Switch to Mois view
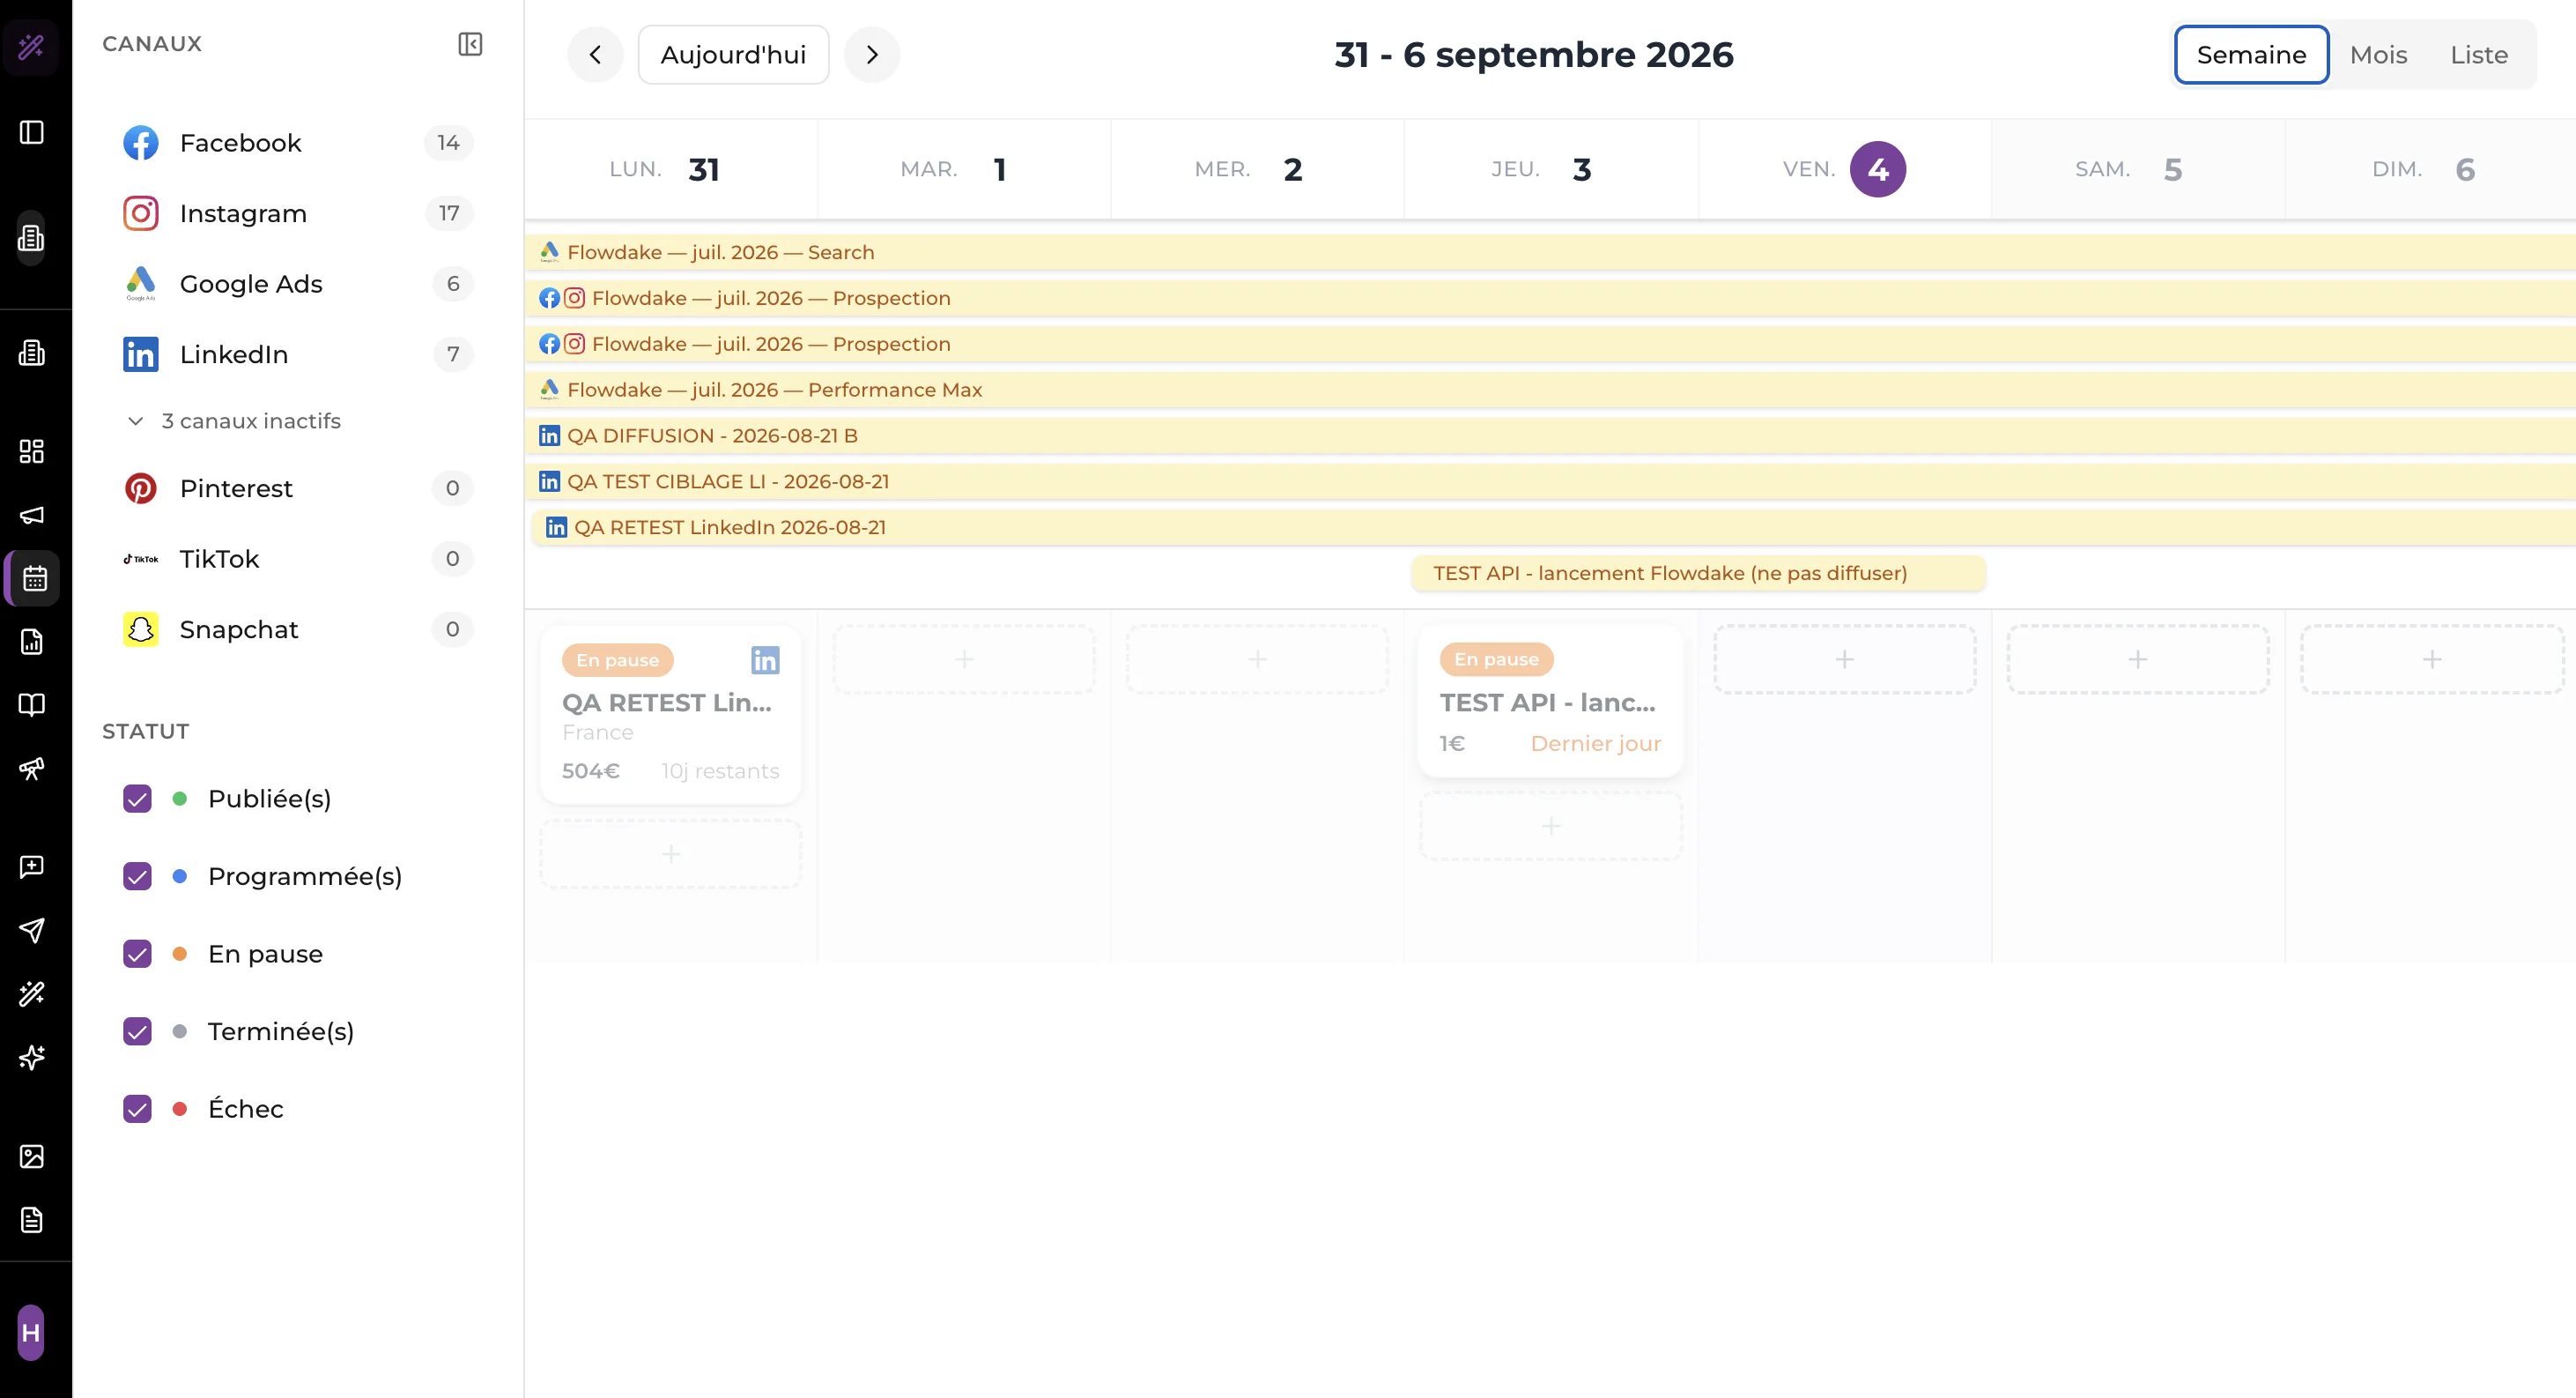This screenshot has width=2576, height=1398. pos(2378,55)
